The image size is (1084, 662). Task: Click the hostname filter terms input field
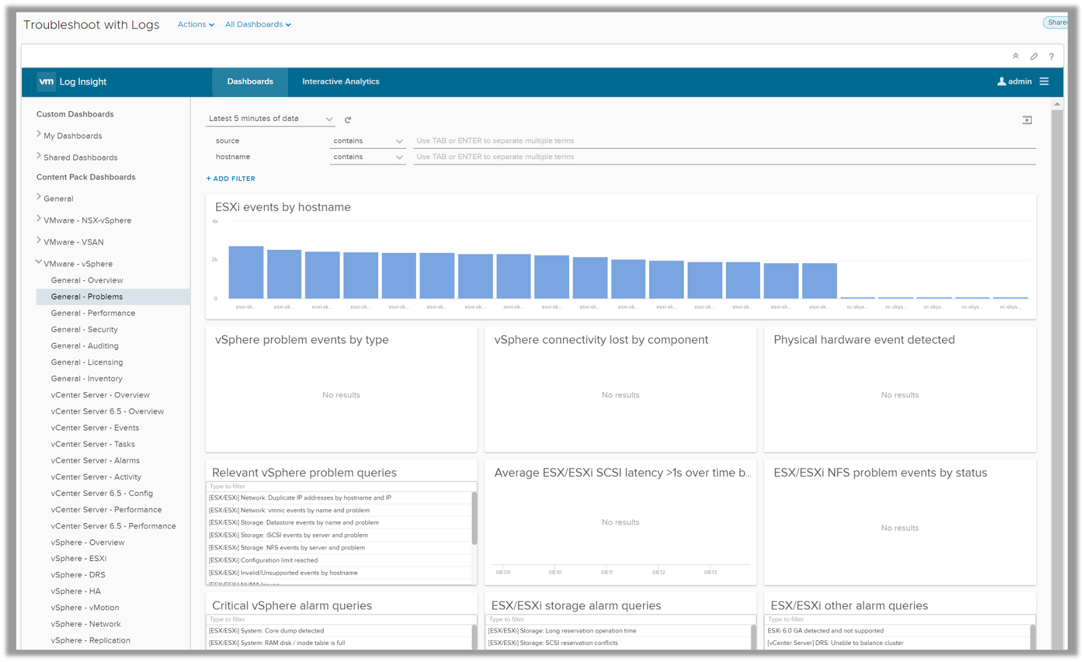(724, 157)
